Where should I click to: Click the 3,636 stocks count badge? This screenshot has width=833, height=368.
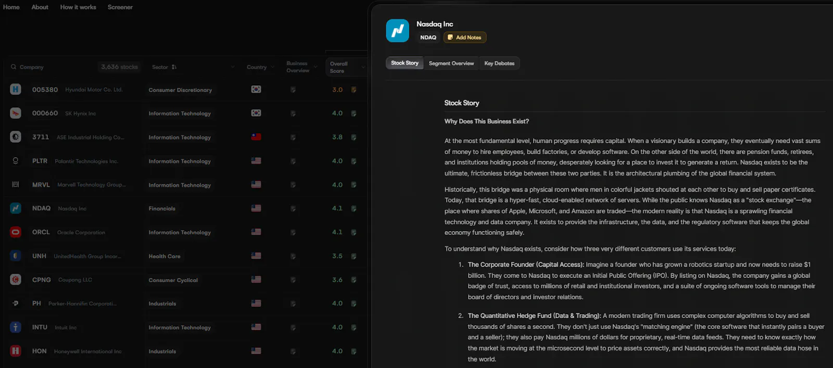point(119,67)
